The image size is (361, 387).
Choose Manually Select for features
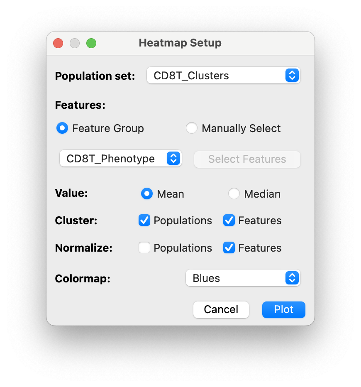[x=191, y=128]
